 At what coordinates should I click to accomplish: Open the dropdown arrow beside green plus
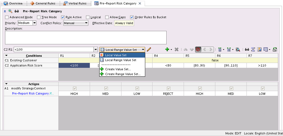(x=171, y=50)
